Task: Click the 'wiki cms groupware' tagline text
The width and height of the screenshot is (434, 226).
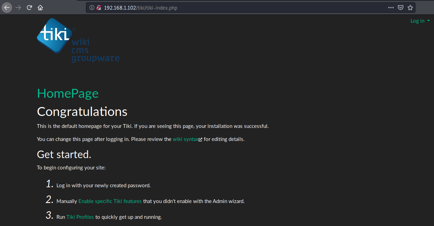Action: click(x=95, y=50)
